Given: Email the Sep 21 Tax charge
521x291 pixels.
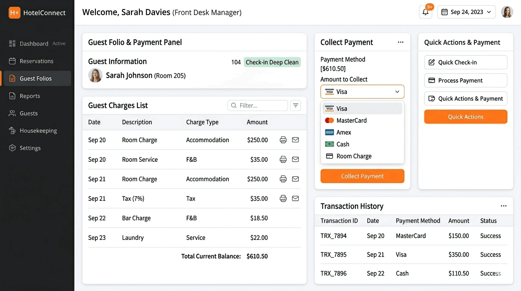Looking at the screenshot, I should pyautogui.click(x=295, y=198).
